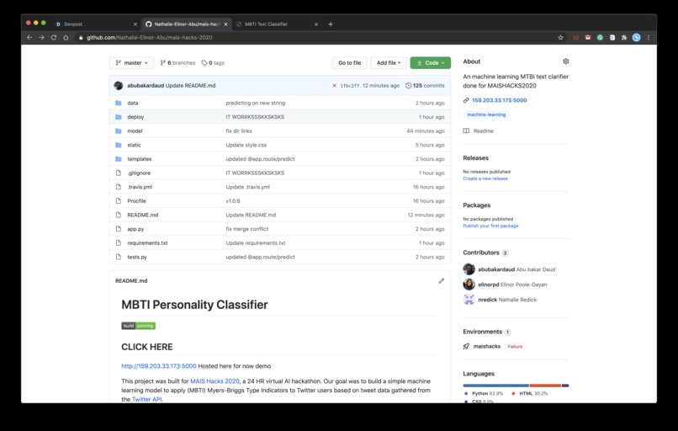Open Procfile file

pos(136,201)
